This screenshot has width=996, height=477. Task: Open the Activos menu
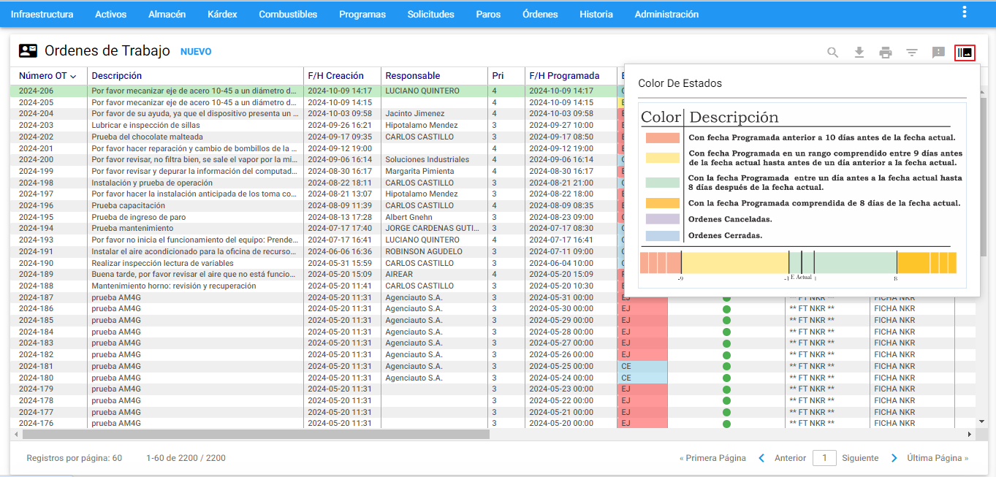111,14
